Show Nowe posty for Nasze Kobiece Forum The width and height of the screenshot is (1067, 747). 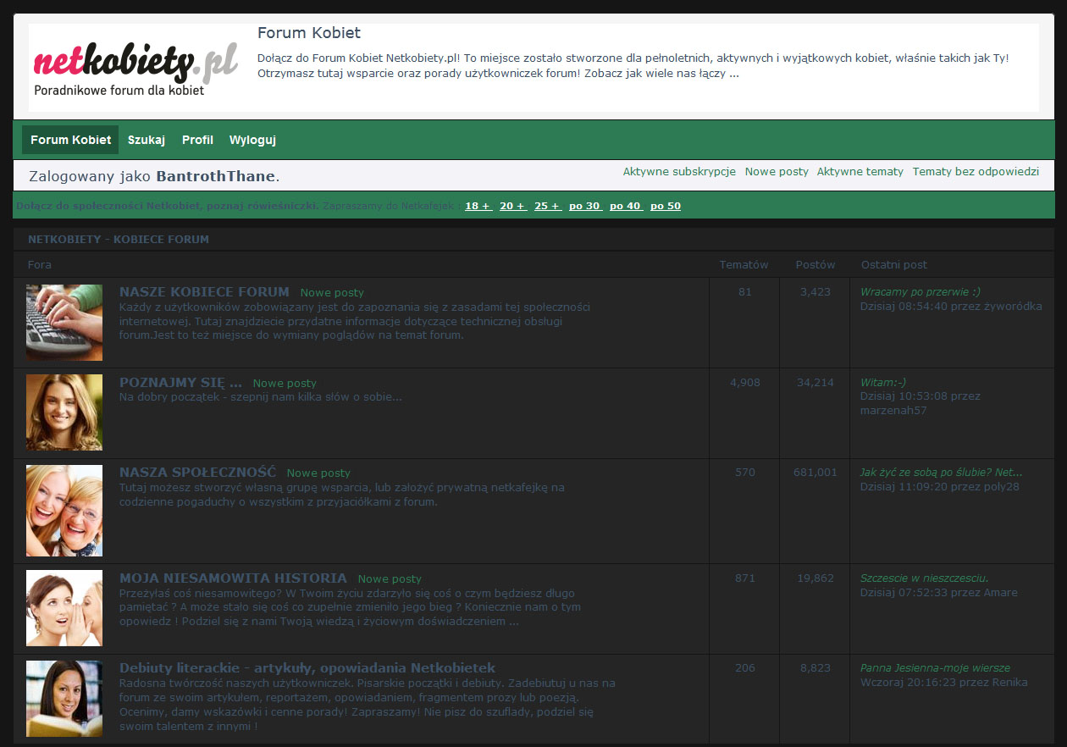[332, 293]
